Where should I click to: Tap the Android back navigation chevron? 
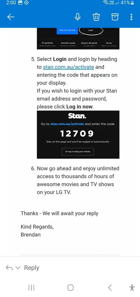click(110, 287)
